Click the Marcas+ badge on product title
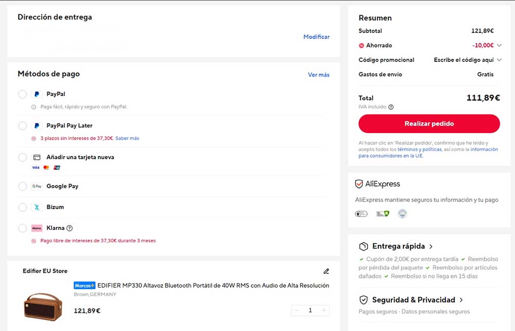The image size is (515, 331). pos(84,286)
